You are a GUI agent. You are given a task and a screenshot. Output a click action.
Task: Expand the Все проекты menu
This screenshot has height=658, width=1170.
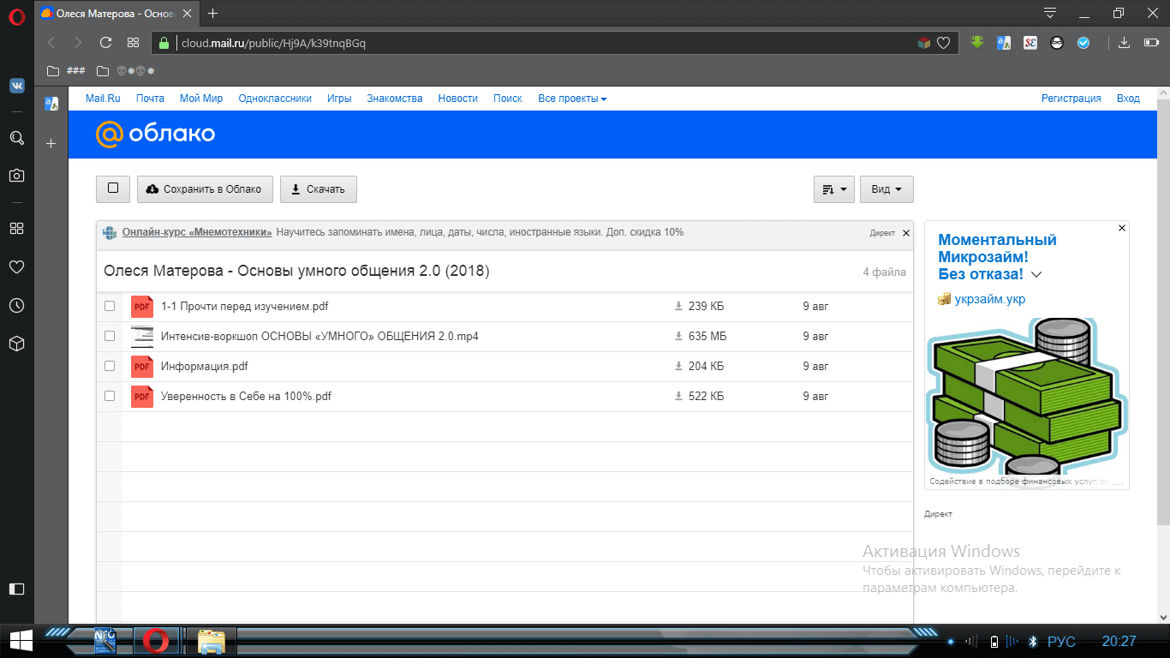[x=572, y=99]
